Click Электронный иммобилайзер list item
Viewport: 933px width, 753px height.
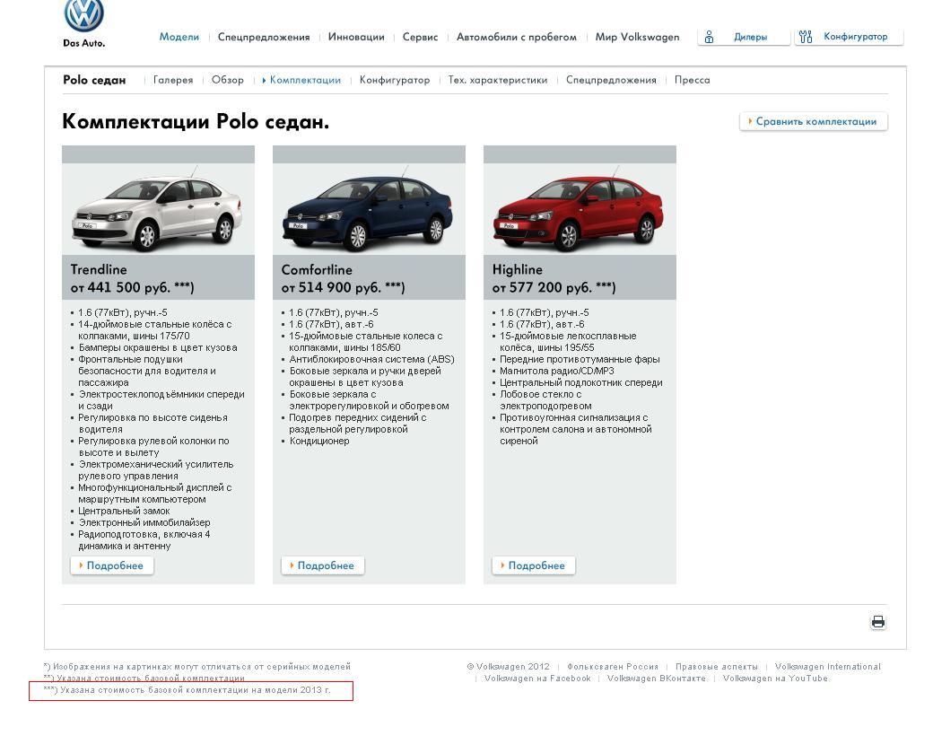click(x=144, y=522)
